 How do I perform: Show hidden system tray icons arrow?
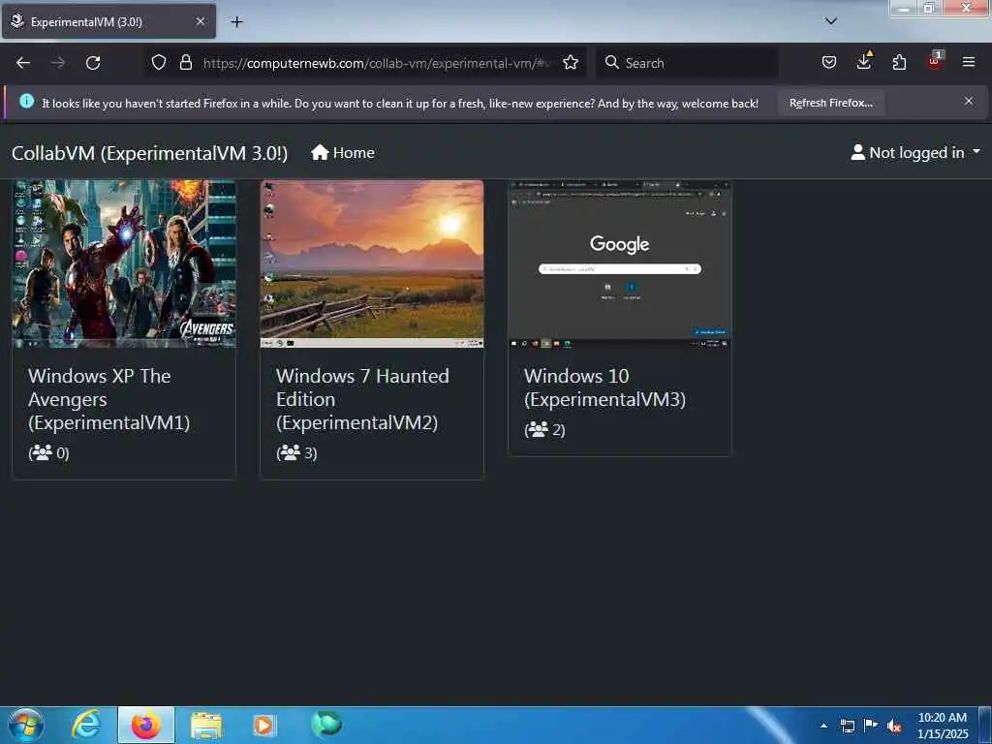click(823, 726)
